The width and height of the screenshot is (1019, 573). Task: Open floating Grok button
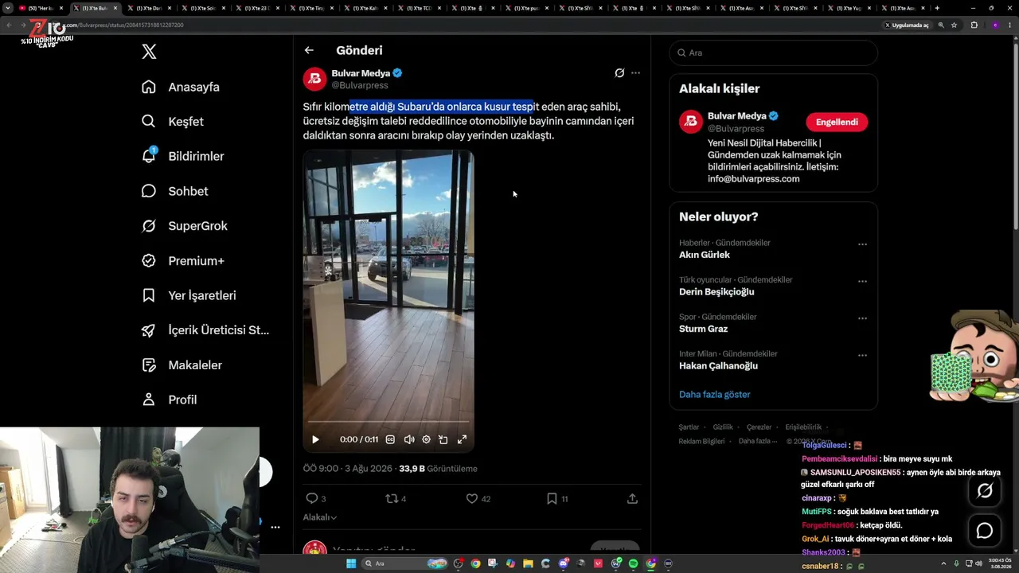click(x=985, y=491)
